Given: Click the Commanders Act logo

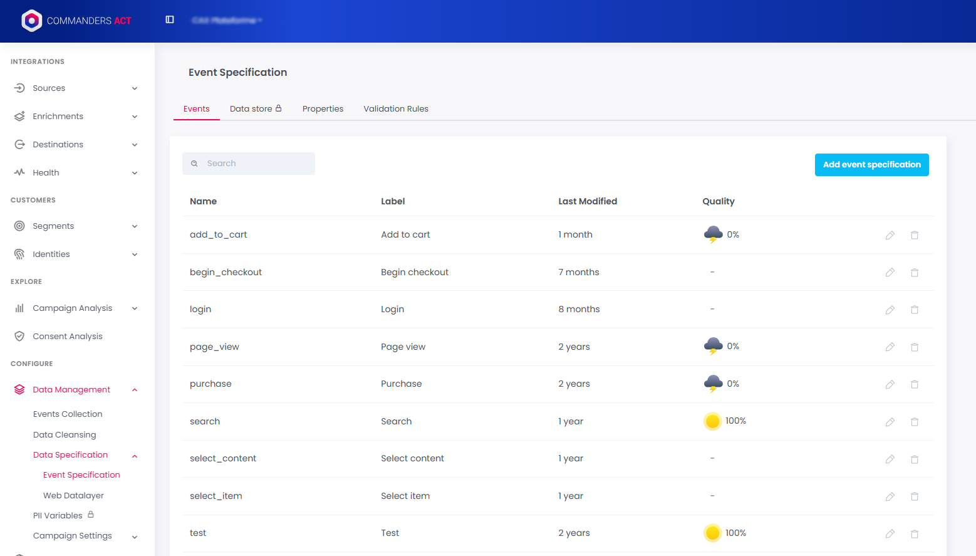Looking at the screenshot, I should [x=76, y=21].
